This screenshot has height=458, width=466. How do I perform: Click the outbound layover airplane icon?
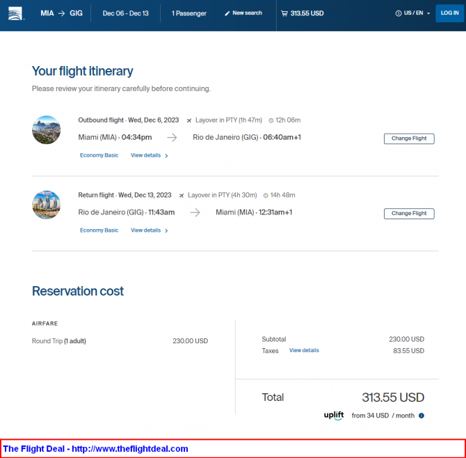click(189, 120)
